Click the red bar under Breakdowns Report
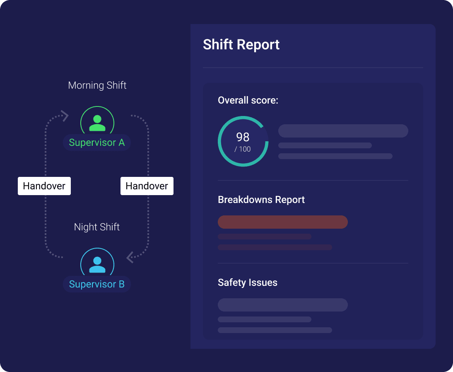Screen dimensions: 453x372 (283, 222)
